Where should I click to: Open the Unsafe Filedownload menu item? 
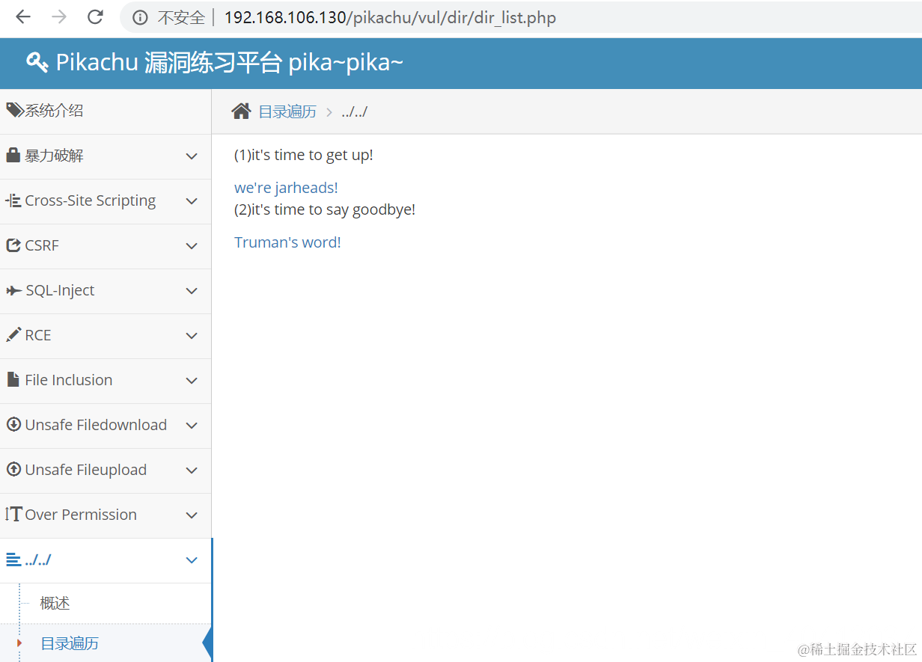(96, 425)
